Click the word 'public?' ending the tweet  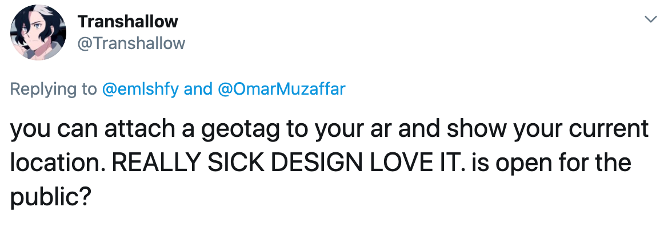(x=50, y=197)
